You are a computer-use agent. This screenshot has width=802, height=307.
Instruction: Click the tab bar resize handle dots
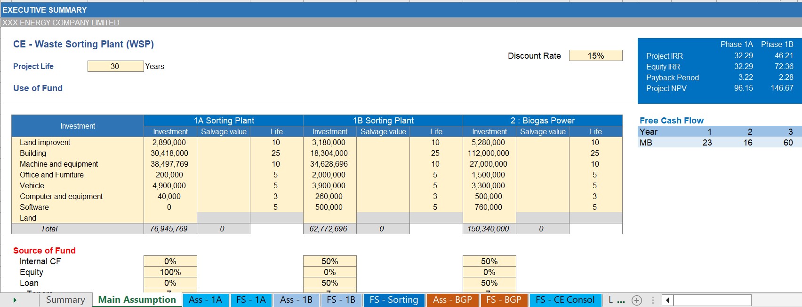tap(653, 300)
